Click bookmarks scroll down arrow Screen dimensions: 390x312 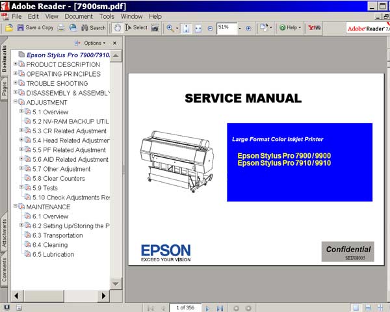[x=116, y=283]
